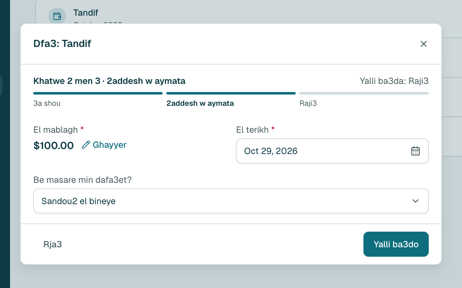This screenshot has width=462, height=288.
Task: Select the 3a shou step label
Action: coord(47,103)
